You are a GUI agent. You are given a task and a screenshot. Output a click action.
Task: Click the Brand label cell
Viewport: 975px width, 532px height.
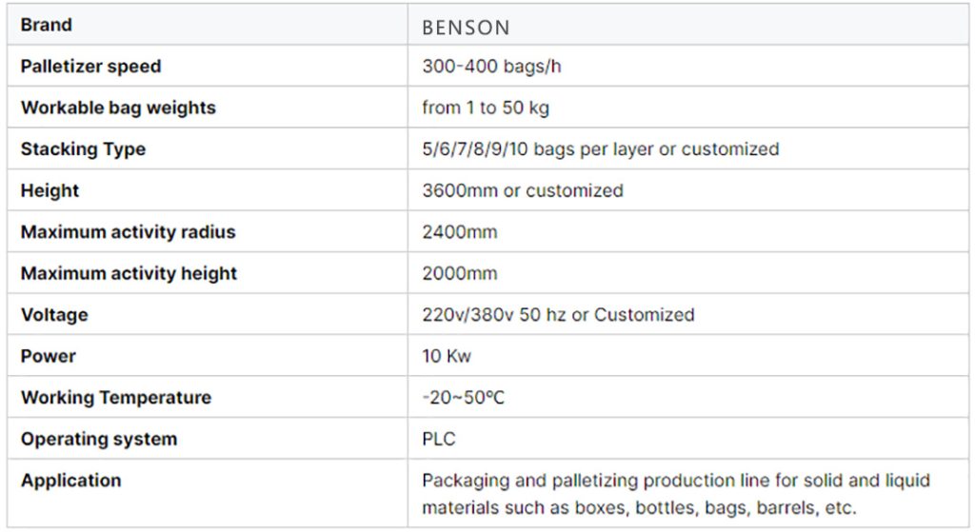(x=46, y=26)
